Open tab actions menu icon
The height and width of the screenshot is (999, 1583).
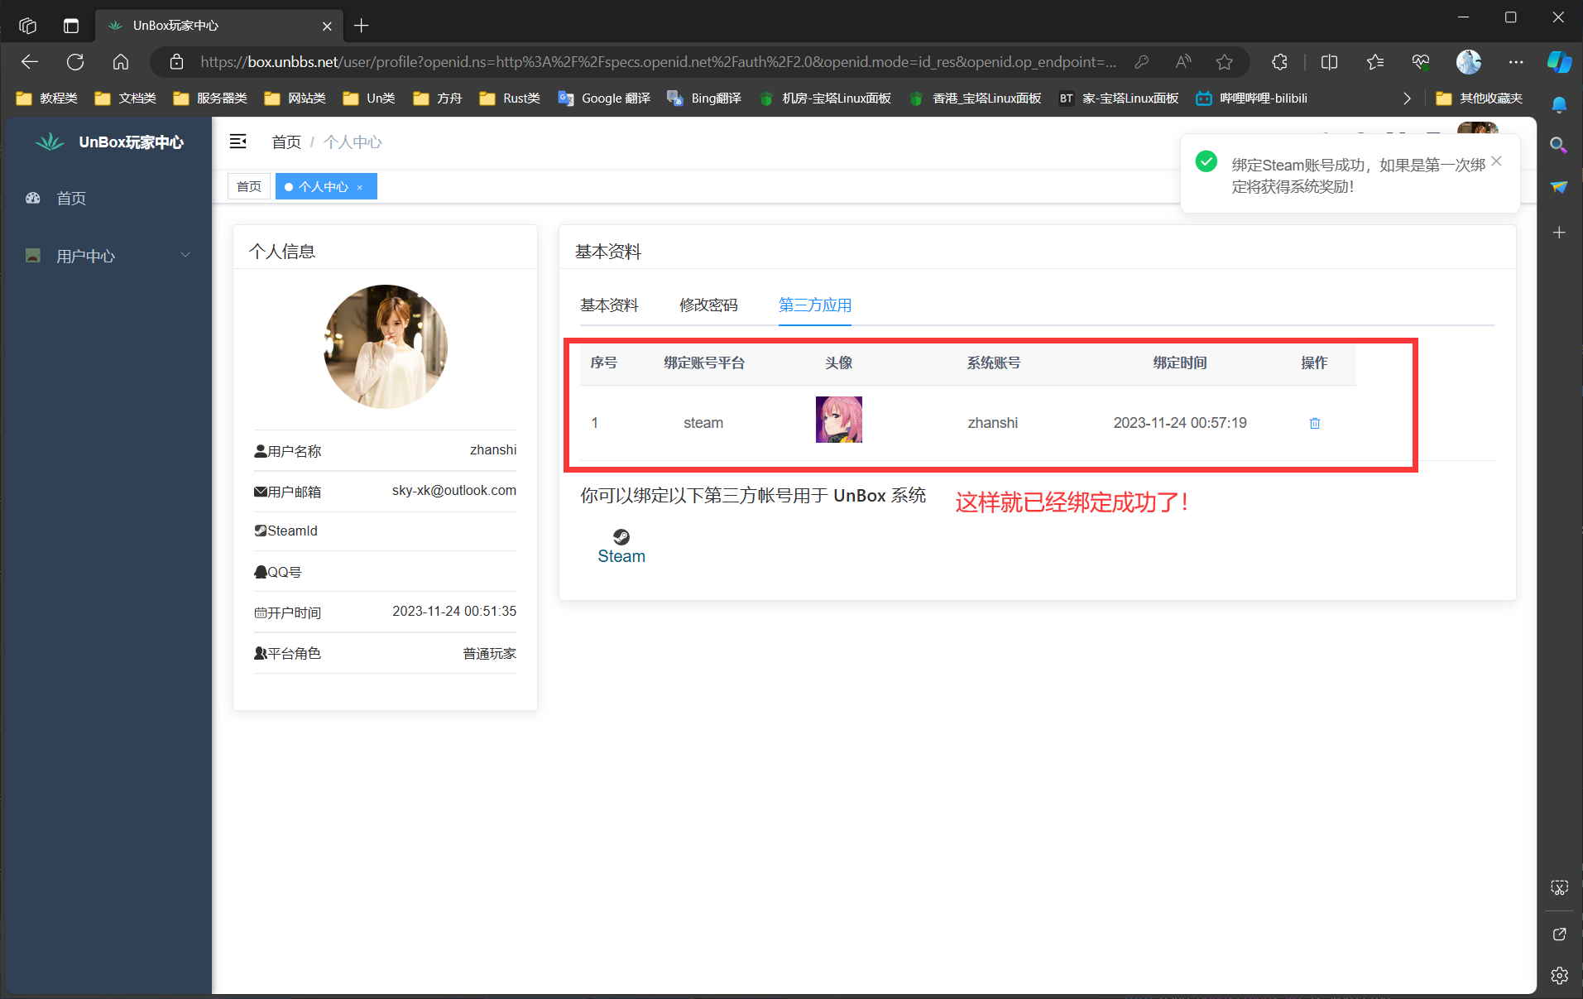click(71, 26)
